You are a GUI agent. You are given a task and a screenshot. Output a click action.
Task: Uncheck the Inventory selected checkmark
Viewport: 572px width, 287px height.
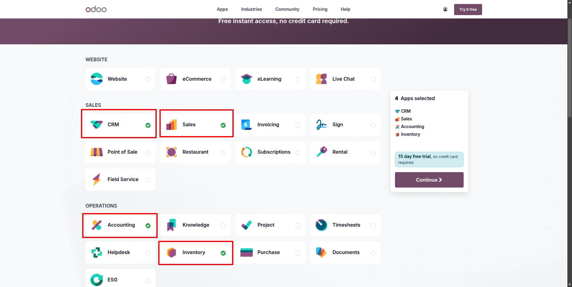[223, 253]
